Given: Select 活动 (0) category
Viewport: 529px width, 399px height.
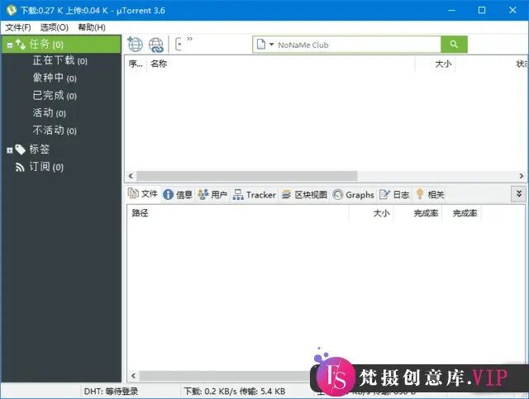Looking at the screenshot, I should click(50, 113).
